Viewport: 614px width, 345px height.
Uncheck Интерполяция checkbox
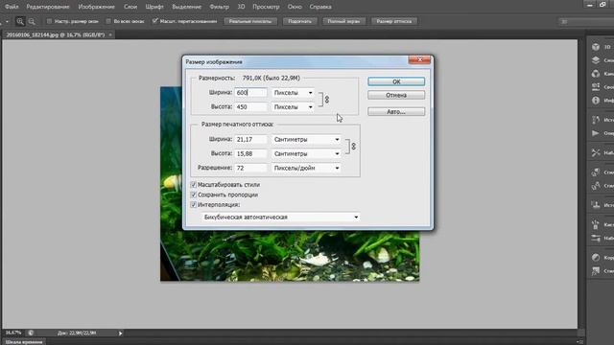tap(193, 204)
